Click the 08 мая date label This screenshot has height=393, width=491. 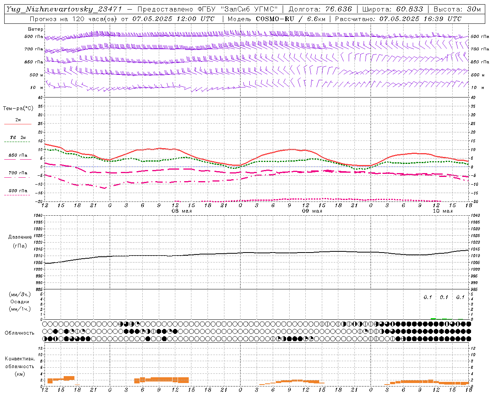[x=181, y=211]
